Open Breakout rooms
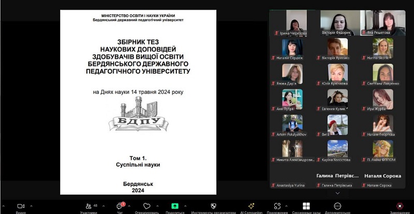 [x=306, y=206]
